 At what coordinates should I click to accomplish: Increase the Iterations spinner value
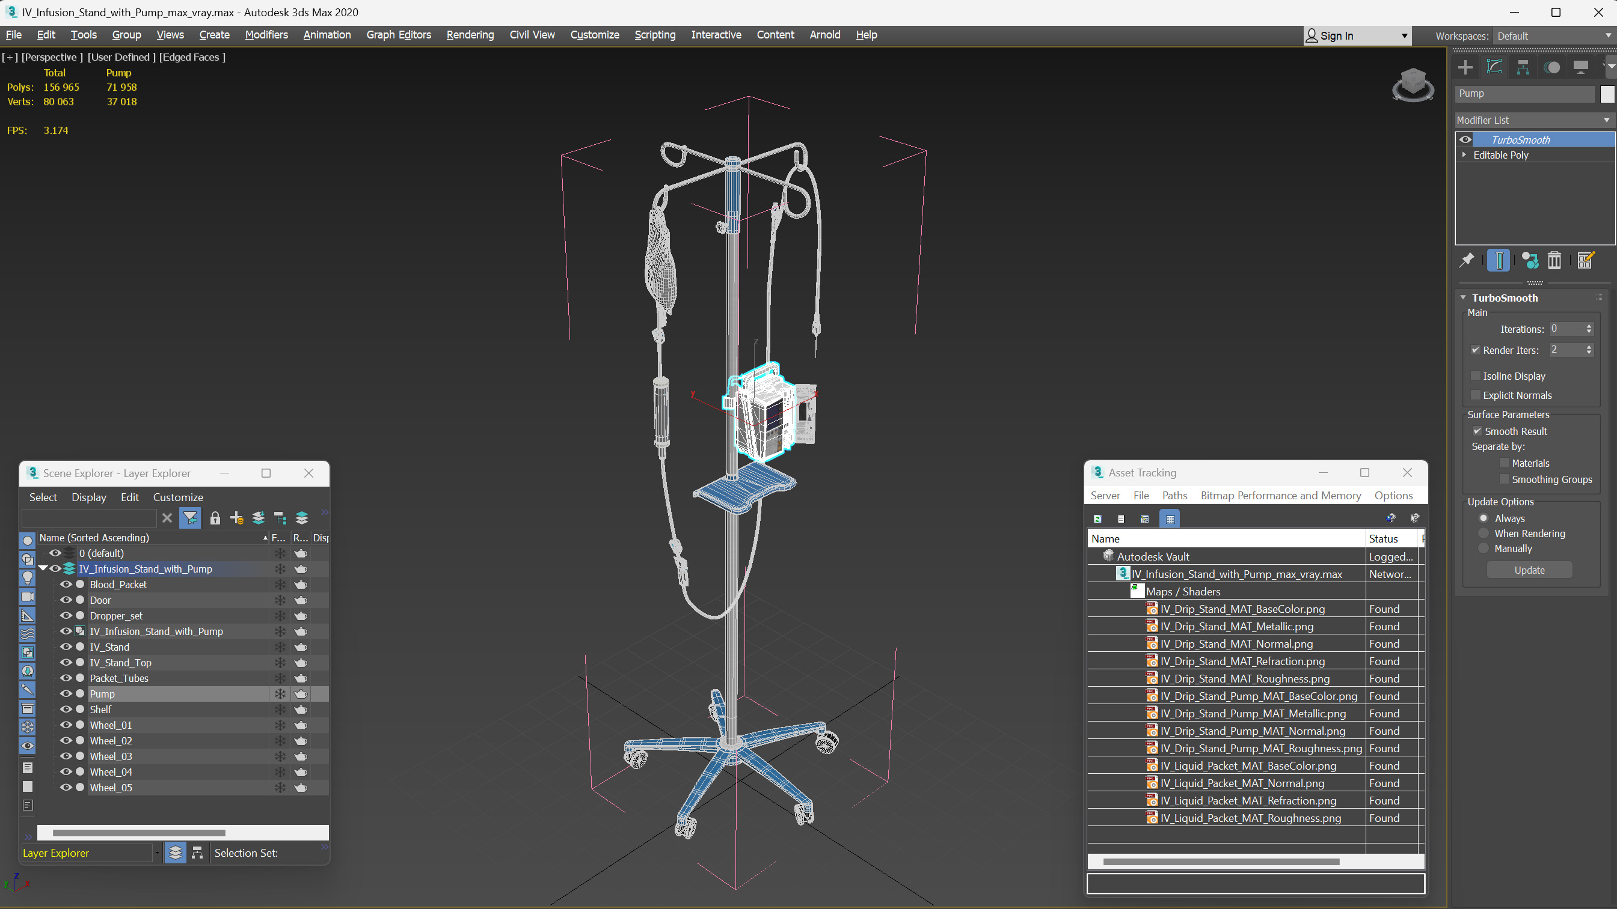(1589, 326)
